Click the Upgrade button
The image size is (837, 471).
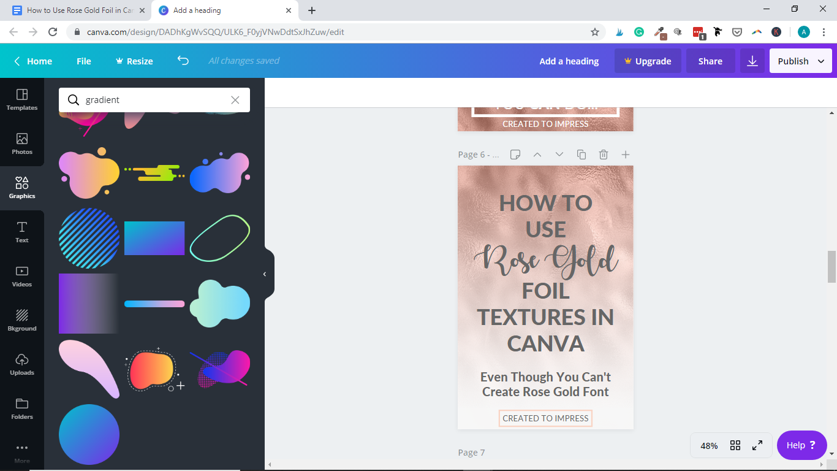pos(648,61)
